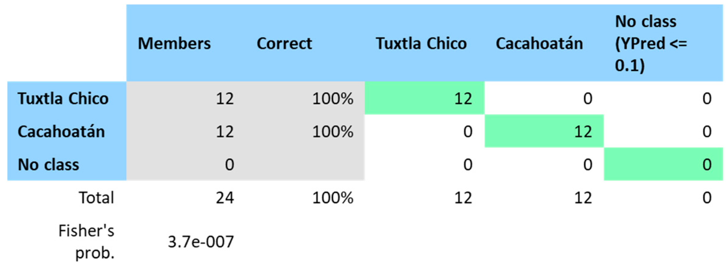
Task: Select the Cacahoatán row label
Action: coord(61,132)
